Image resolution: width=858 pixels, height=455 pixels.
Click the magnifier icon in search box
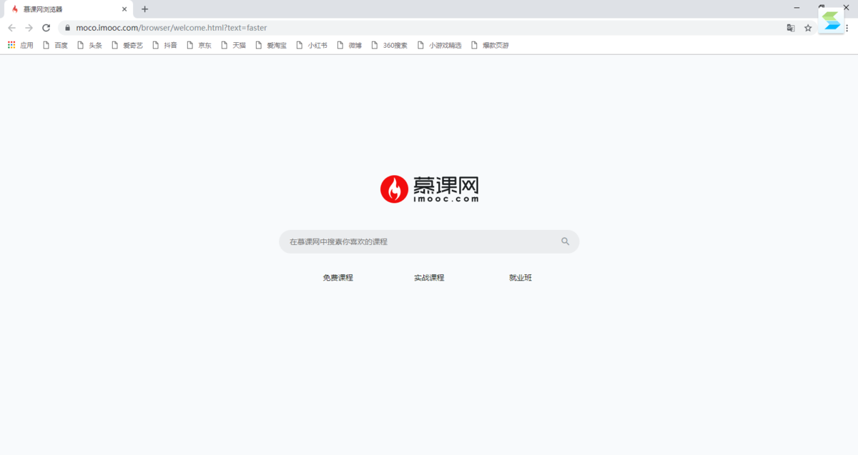[566, 241]
